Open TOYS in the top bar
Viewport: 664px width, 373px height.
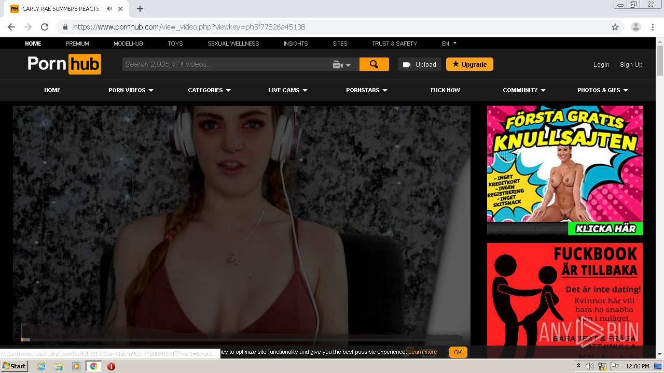[x=175, y=44]
